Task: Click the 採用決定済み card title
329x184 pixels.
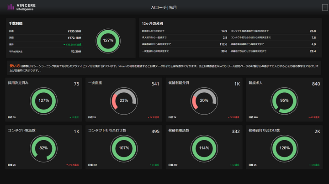Action: click(x=19, y=84)
